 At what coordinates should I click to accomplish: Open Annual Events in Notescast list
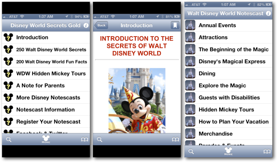(228, 25)
